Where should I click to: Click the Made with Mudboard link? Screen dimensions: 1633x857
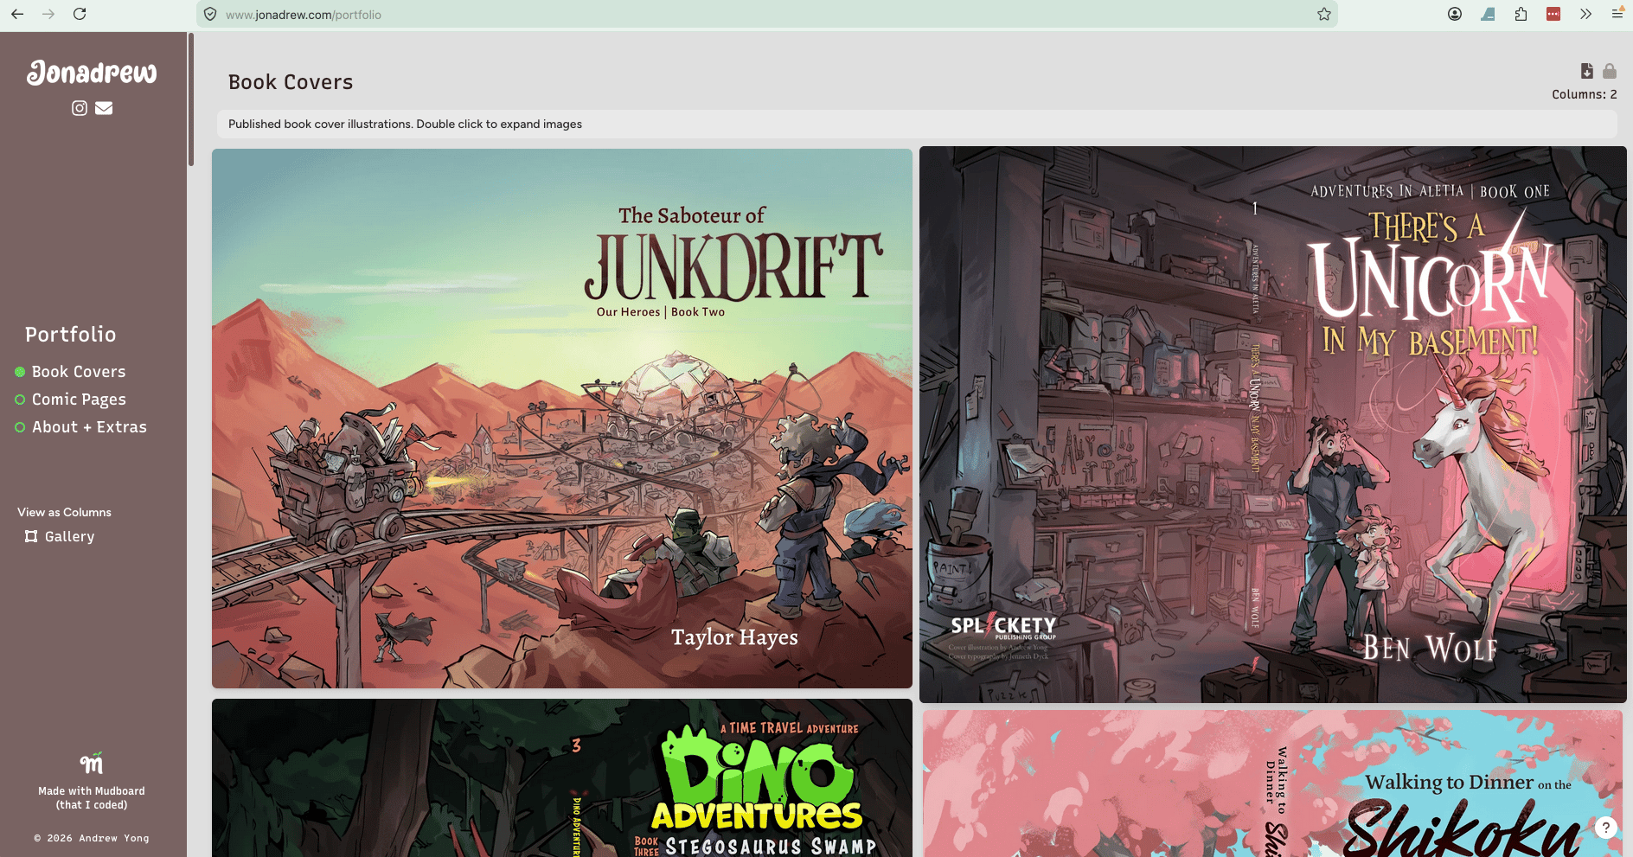tap(92, 797)
